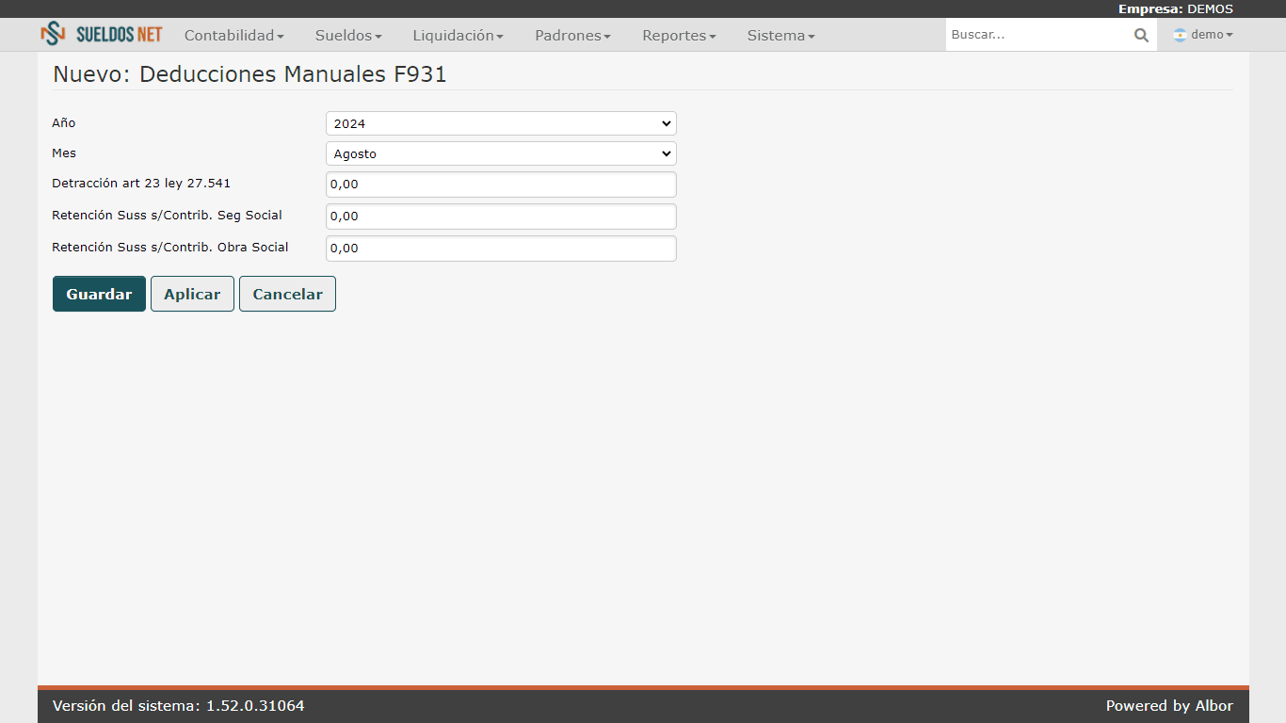Click the Guardar button

click(x=99, y=294)
